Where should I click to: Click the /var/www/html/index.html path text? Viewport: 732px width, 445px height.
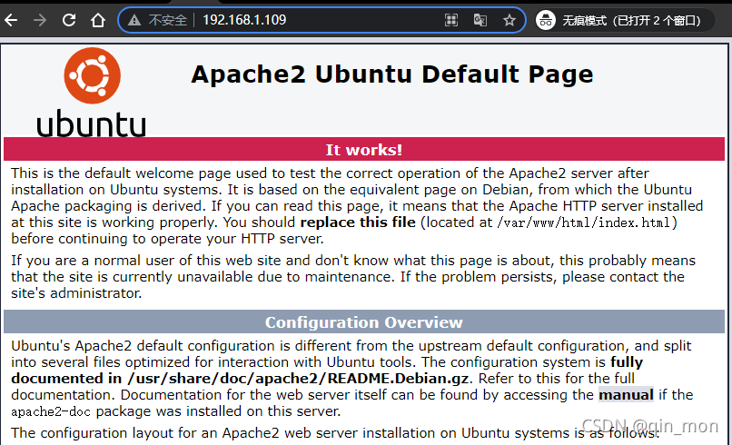[x=584, y=222]
